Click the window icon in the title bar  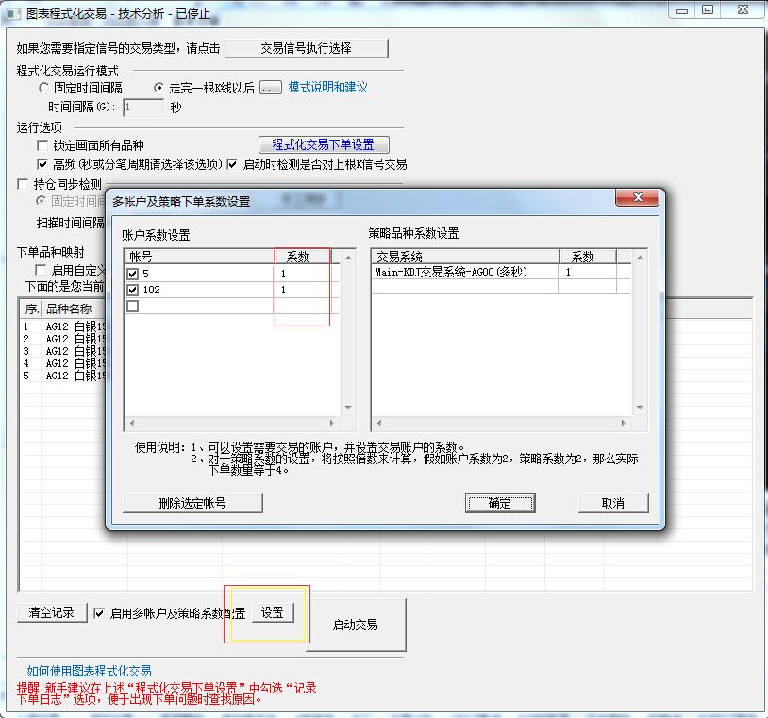coord(14,13)
